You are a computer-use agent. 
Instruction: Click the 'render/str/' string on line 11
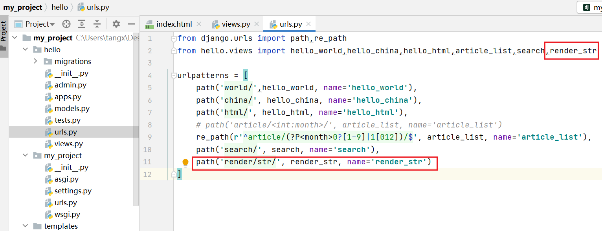tap(250, 162)
